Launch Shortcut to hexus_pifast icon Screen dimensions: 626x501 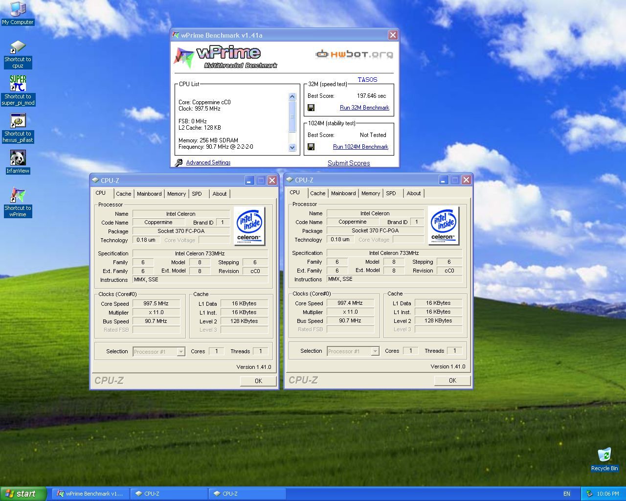18,128
